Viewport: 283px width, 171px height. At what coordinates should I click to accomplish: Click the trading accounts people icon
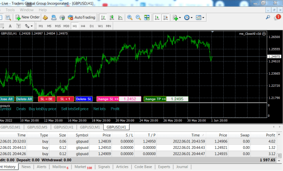pyautogui.click(x=53, y=18)
